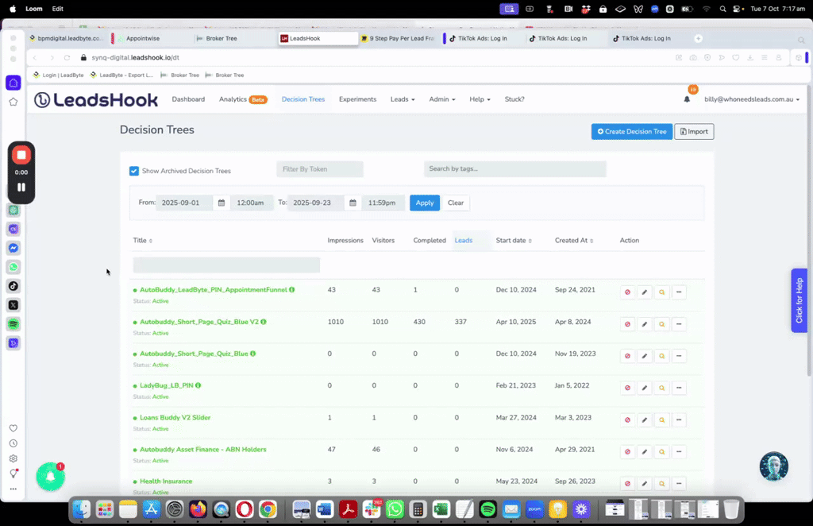Edit Loans Buddy V2 Slider tree
The image size is (813, 526).
point(645,420)
